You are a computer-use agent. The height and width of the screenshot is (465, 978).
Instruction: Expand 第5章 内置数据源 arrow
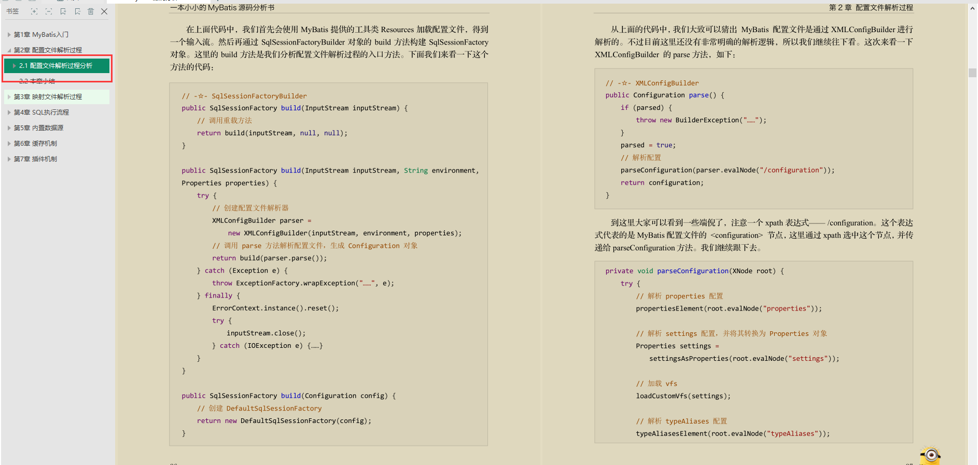click(9, 128)
